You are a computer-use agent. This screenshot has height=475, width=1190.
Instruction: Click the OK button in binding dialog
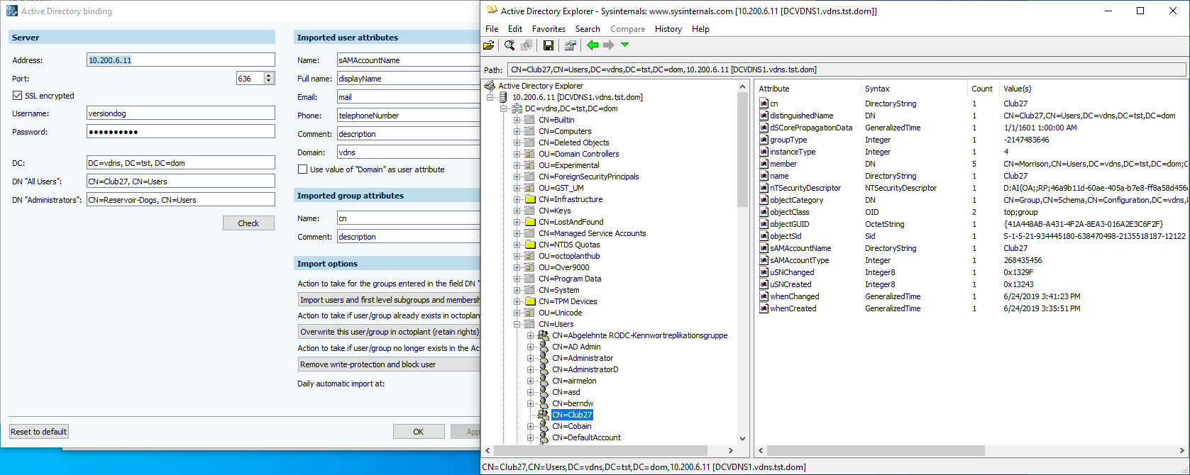(x=419, y=432)
